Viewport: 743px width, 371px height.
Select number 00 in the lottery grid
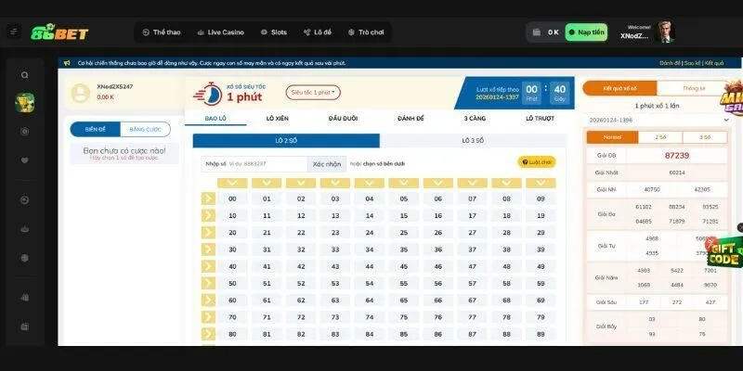point(232,198)
